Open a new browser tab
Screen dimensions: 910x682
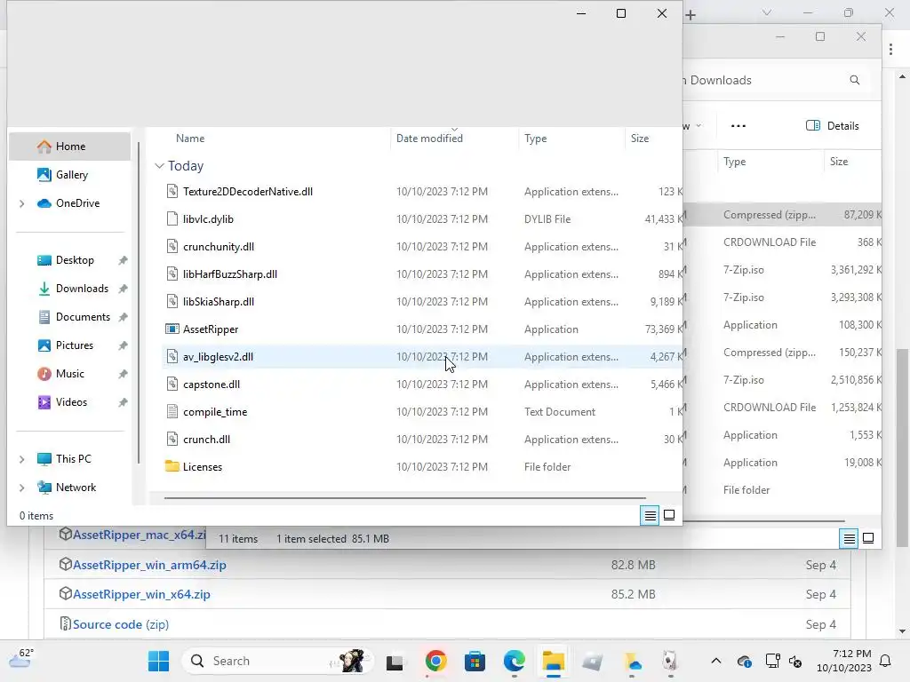690,15
